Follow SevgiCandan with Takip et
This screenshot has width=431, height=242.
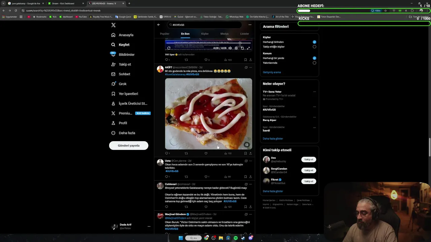[309, 170]
